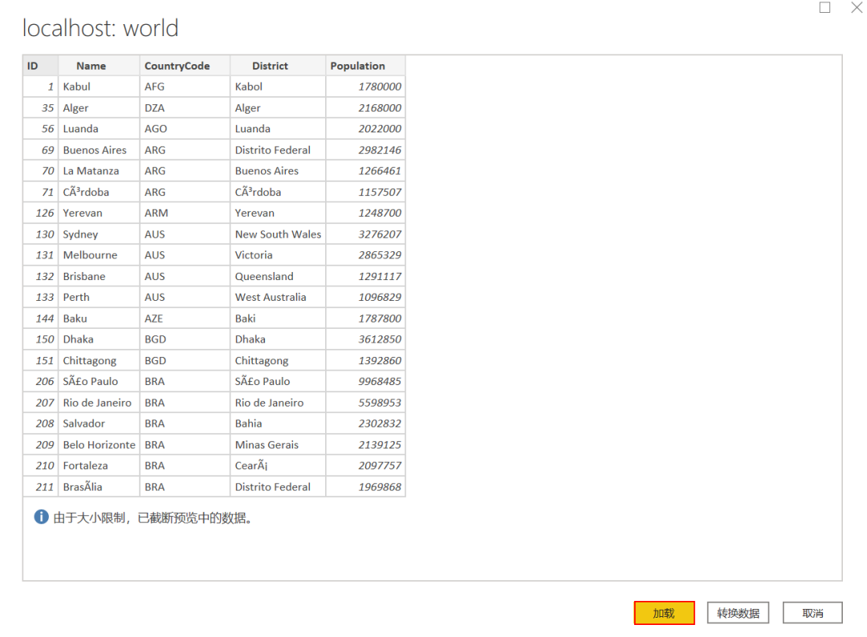The image size is (867, 637).
Task: Click the Minas Gerais district cell
Action: (x=278, y=444)
